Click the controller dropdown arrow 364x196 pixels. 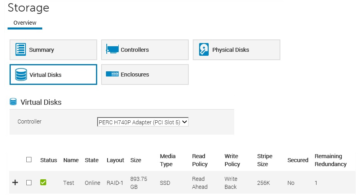tap(184, 122)
